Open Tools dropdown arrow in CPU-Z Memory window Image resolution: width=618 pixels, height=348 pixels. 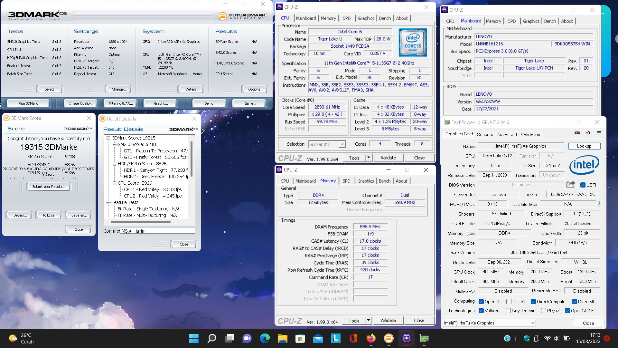369,320
